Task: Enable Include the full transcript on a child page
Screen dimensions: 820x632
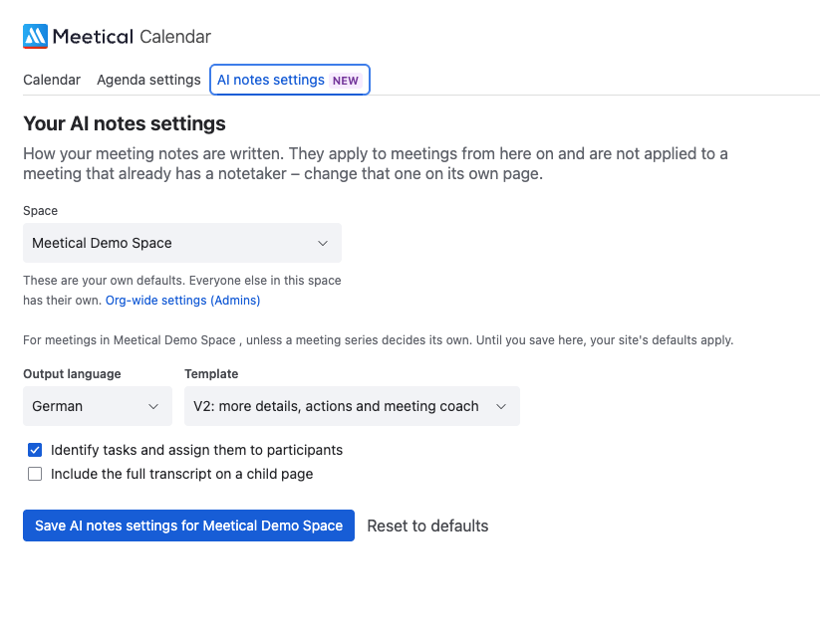Action: pyautogui.click(x=35, y=474)
